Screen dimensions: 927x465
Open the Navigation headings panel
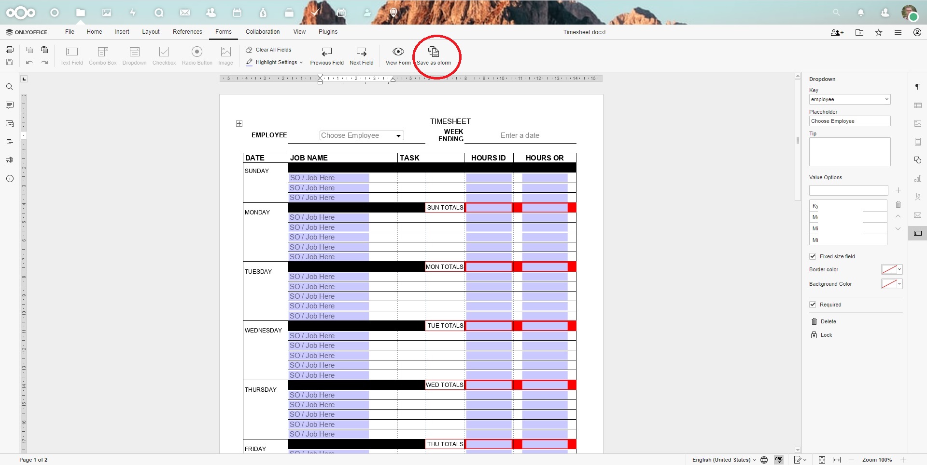click(9, 142)
